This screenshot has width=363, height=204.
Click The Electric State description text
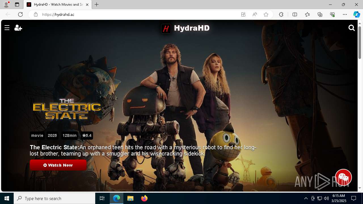click(143, 150)
